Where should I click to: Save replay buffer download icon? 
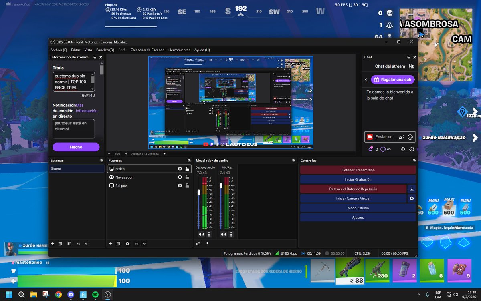tap(412, 189)
